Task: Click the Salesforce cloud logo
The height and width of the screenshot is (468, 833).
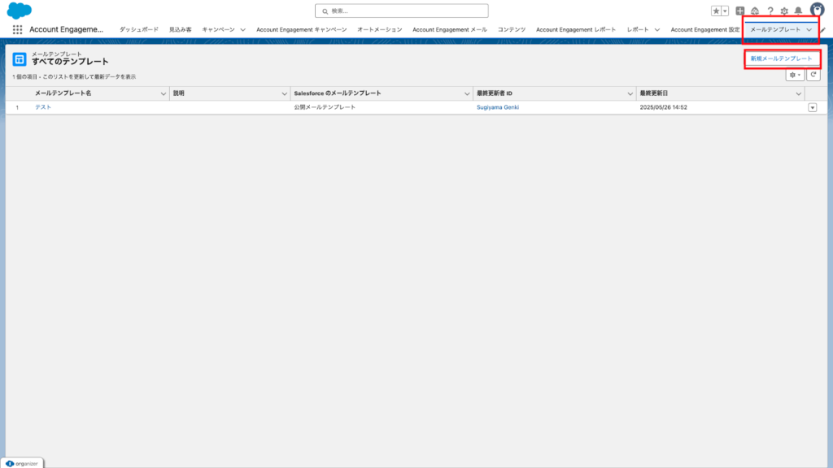Action: tap(20, 10)
